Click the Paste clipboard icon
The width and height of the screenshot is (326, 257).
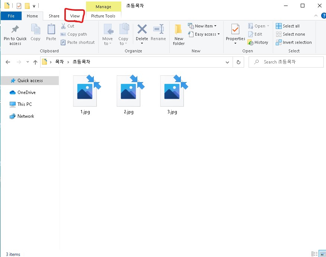click(x=51, y=29)
